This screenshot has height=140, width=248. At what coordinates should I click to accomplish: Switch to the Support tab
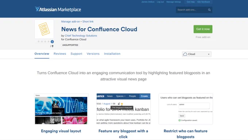pyautogui.click(x=76, y=54)
